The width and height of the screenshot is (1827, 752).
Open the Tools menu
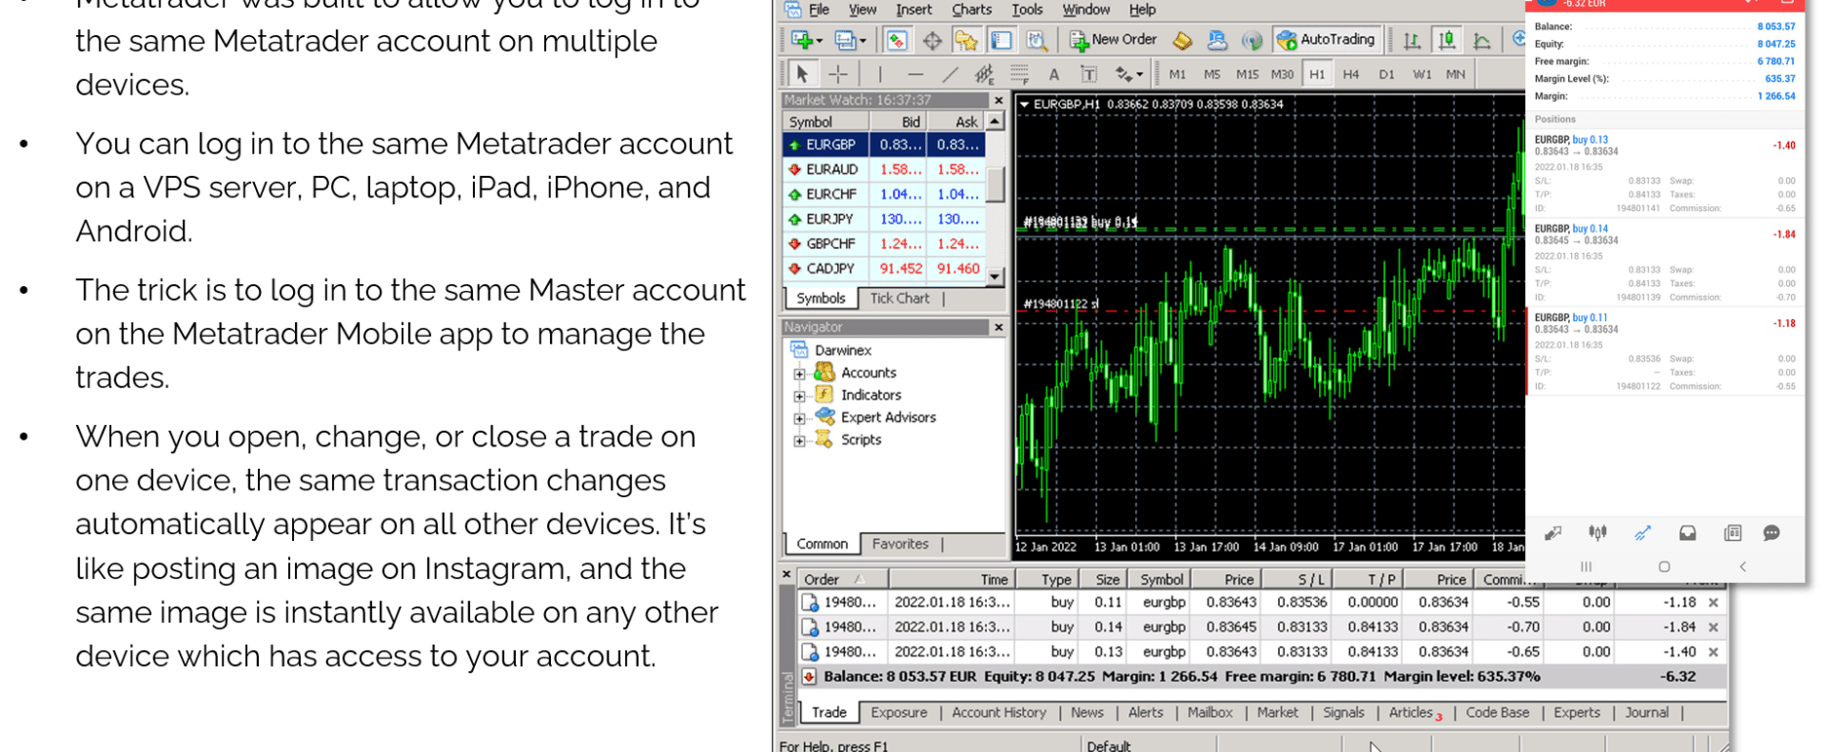1027,10
